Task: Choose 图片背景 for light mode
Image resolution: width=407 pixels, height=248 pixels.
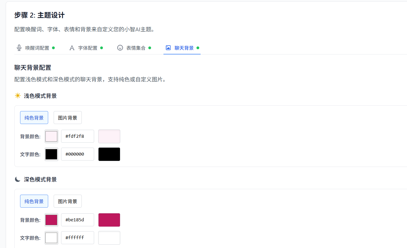Action: [x=68, y=118]
